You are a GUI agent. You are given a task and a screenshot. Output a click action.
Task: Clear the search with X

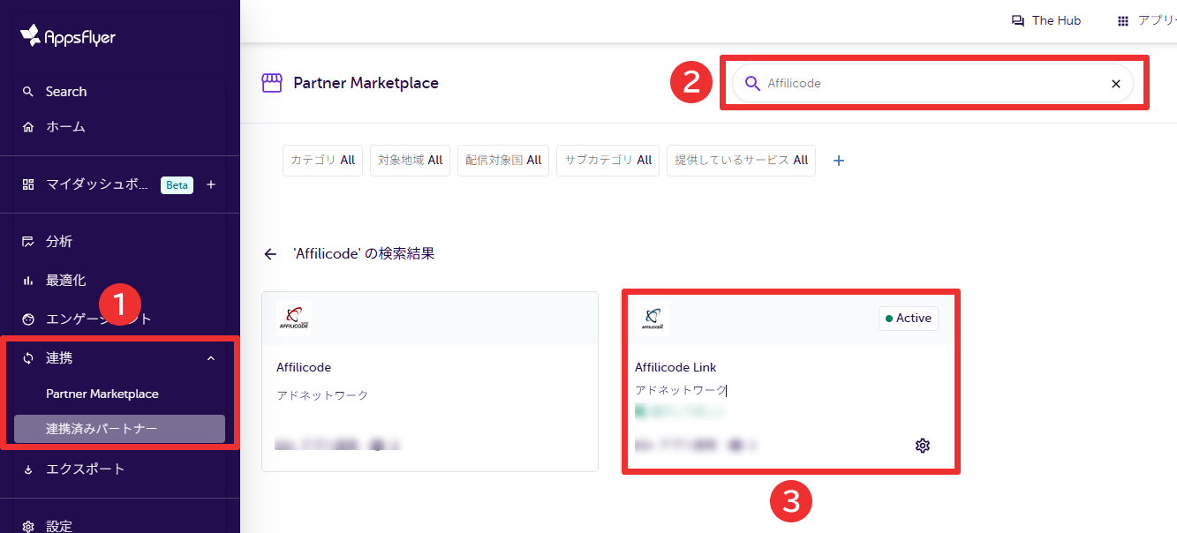[x=1115, y=83]
